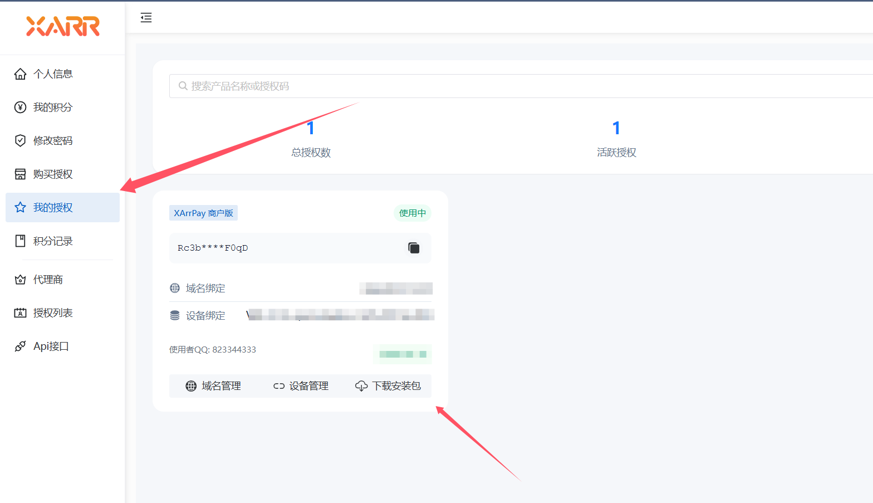Open the 我的积分 page
This screenshot has width=873, height=503.
pyautogui.click(x=62, y=107)
